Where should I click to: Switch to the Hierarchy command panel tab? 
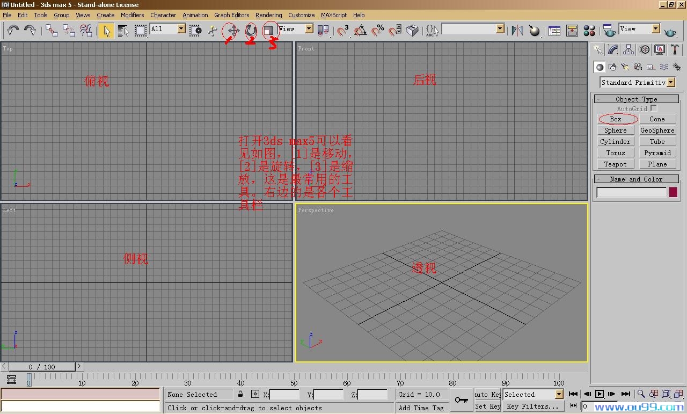click(628, 49)
